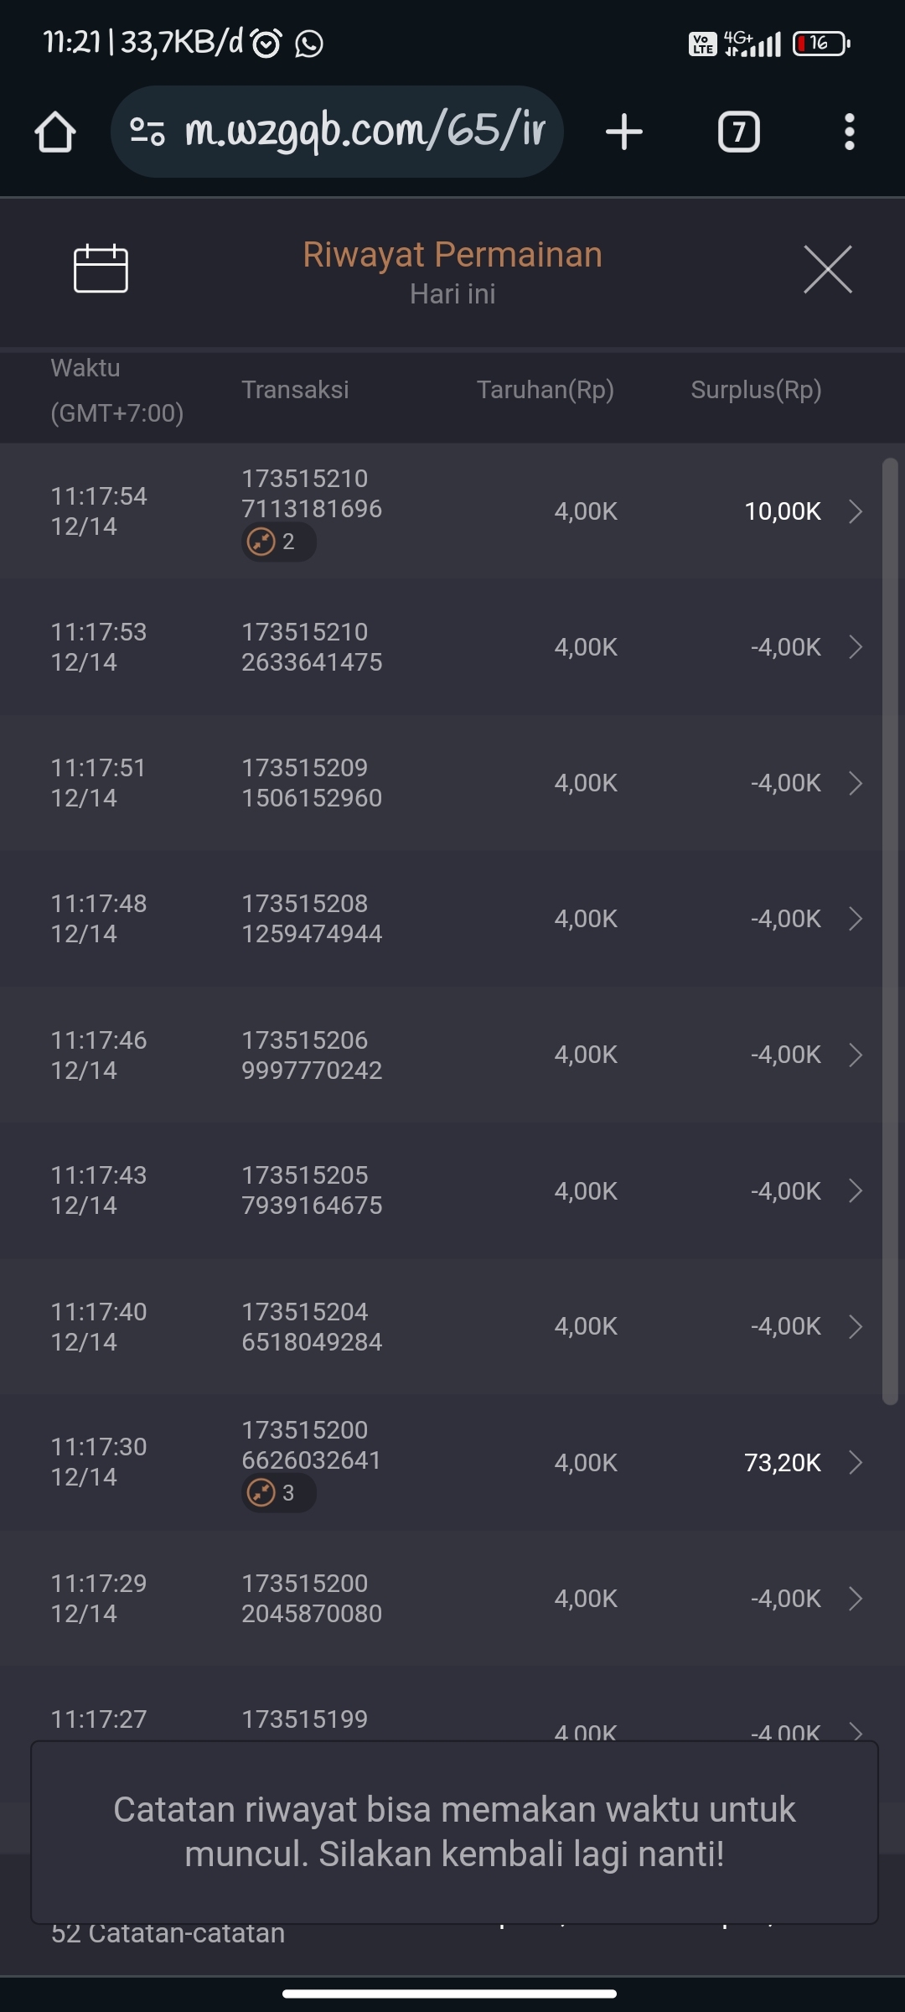Expand the 11:17:53 row details arrow
The height and width of the screenshot is (2012, 905).
click(x=855, y=647)
